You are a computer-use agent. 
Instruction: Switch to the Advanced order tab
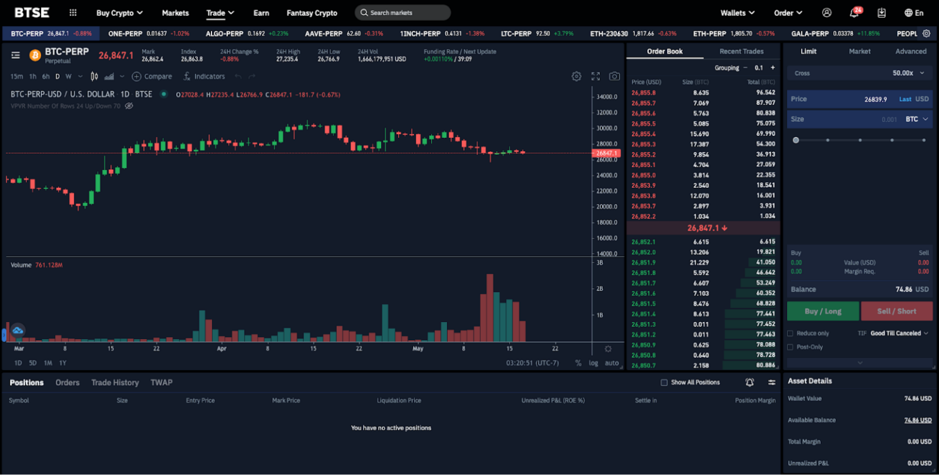(x=911, y=51)
